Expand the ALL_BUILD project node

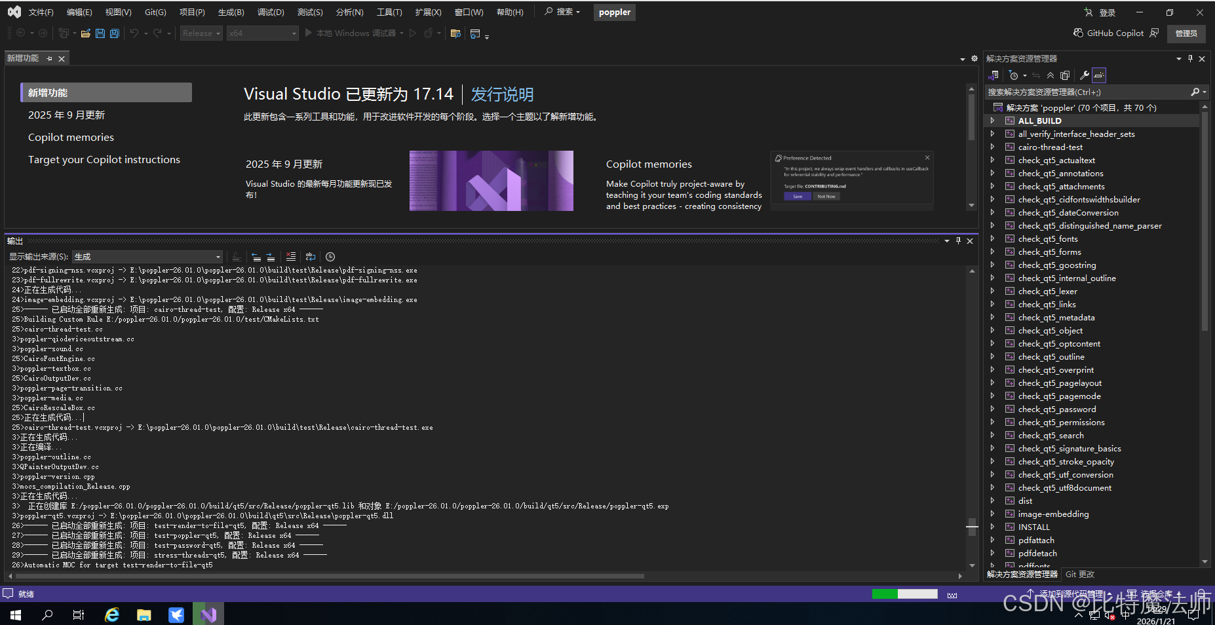[992, 121]
